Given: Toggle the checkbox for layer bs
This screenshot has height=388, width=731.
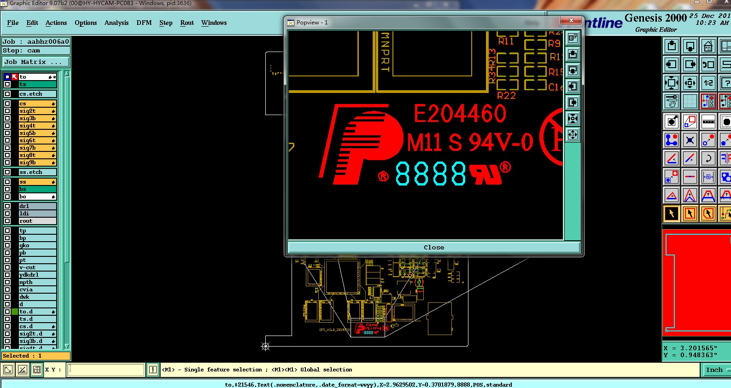Looking at the screenshot, I should tap(7, 189).
